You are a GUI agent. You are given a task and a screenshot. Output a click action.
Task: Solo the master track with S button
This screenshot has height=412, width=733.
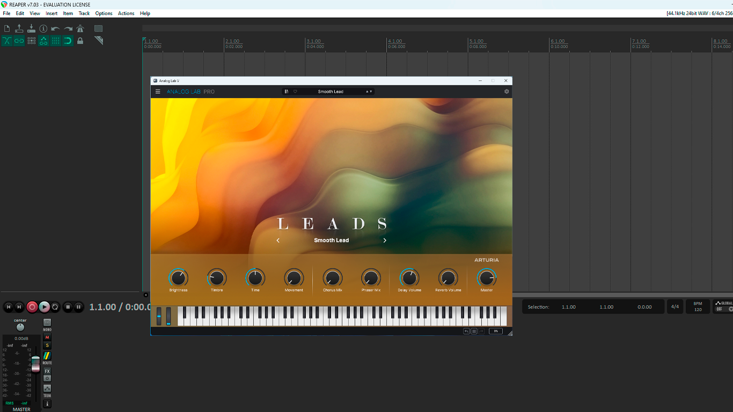pyautogui.click(x=47, y=345)
